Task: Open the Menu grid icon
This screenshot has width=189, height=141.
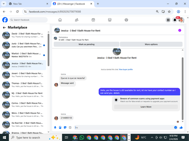Action: pos(168,20)
